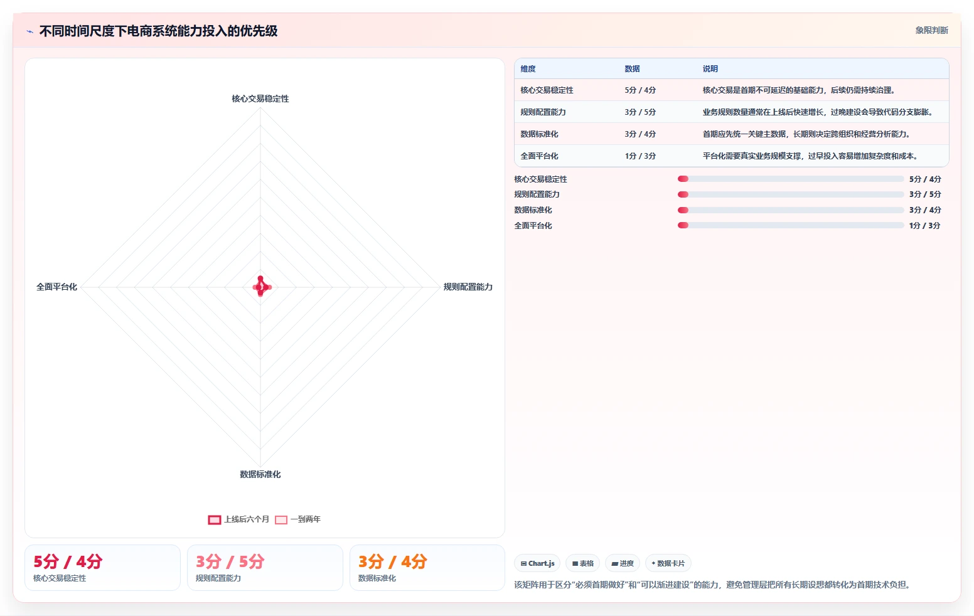The image size is (974, 616).
Task: Toggle the 一到两年 legend series
Action: (x=298, y=519)
